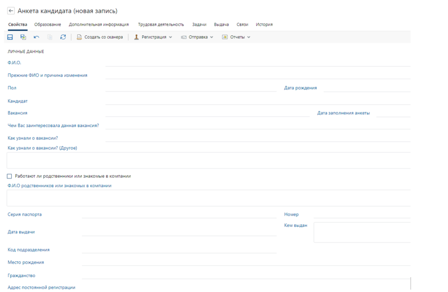Click the Кем выдан text box
This screenshot has width=448, height=292.
362,232
